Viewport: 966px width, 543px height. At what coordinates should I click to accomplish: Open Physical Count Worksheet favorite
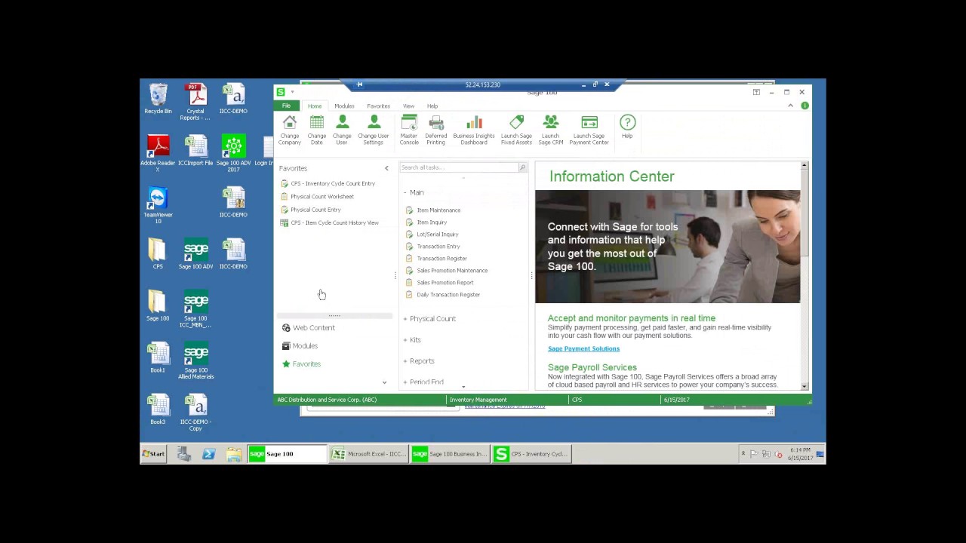pos(316,196)
